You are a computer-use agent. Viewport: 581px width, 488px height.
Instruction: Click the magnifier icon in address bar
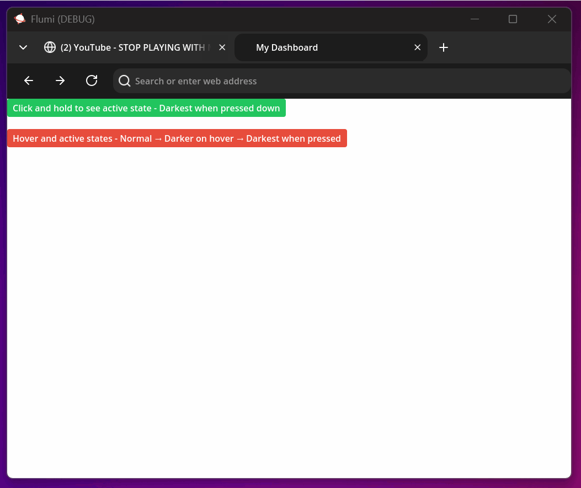tap(125, 81)
